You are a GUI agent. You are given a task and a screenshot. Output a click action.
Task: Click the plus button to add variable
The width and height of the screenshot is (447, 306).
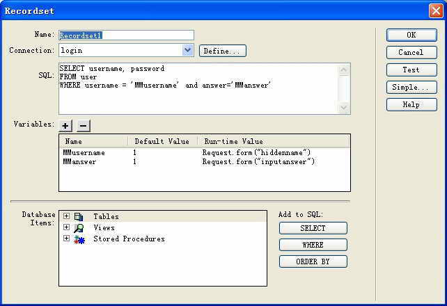pos(65,125)
